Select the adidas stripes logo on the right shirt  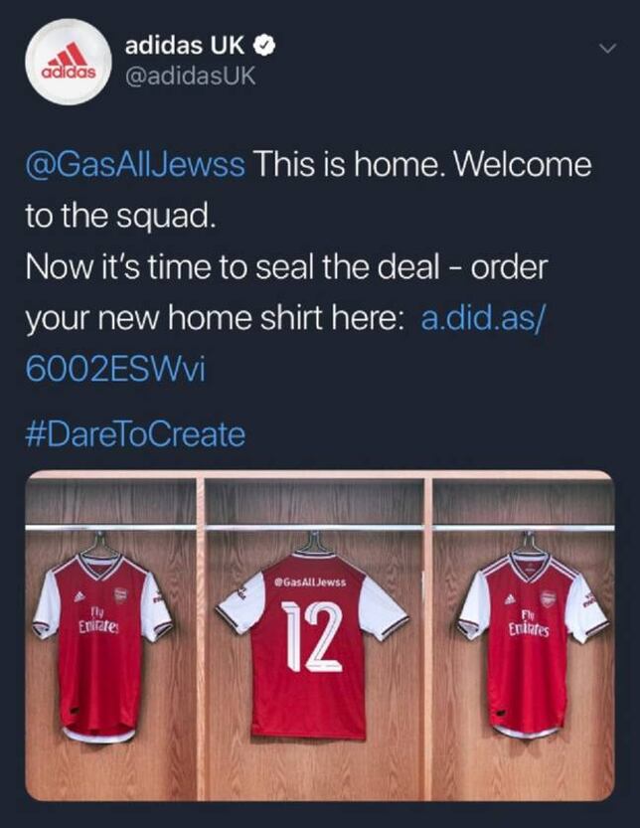click(x=510, y=597)
